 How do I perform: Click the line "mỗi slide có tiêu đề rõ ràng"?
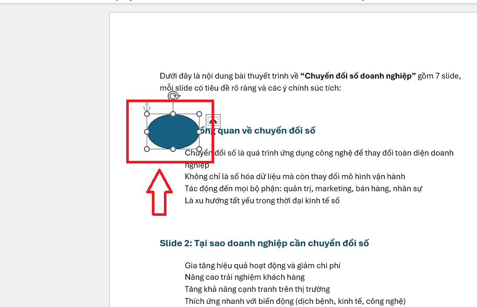click(x=250, y=88)
